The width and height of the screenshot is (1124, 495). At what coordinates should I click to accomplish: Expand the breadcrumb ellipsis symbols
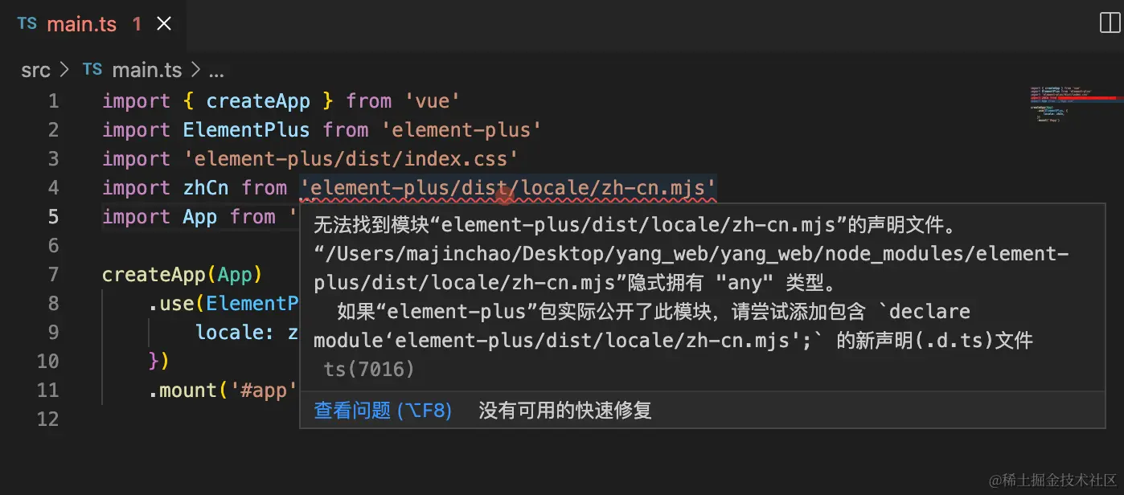[216, 71]
